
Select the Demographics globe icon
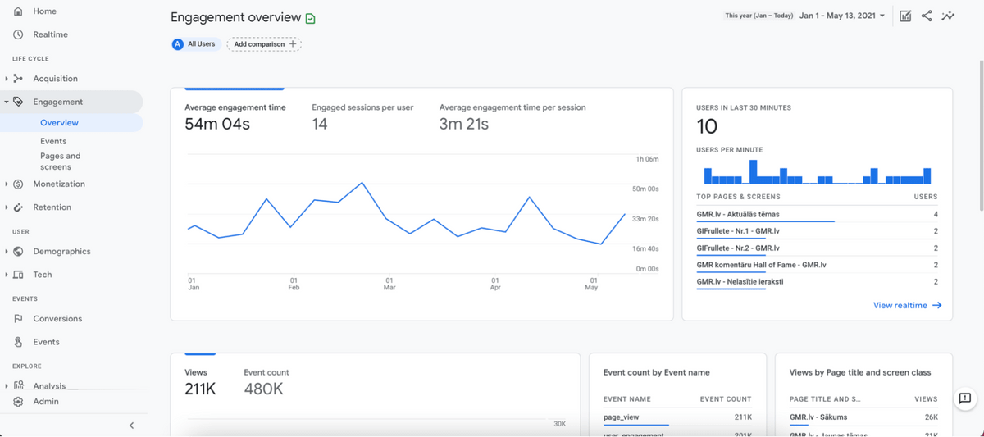(x=18, y=252)
